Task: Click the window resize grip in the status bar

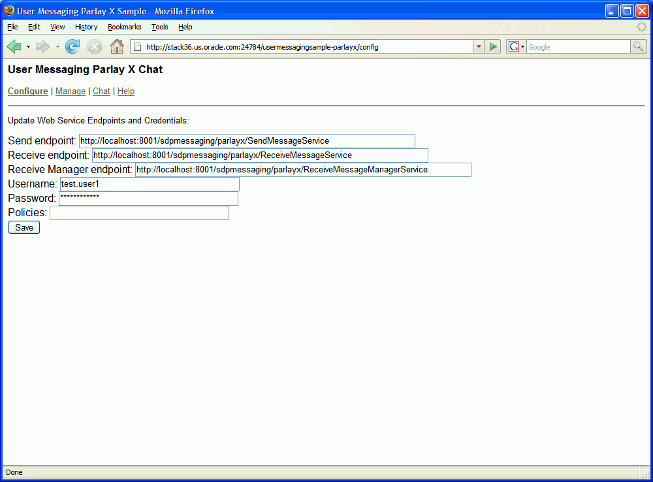Action: pos(646,474)
